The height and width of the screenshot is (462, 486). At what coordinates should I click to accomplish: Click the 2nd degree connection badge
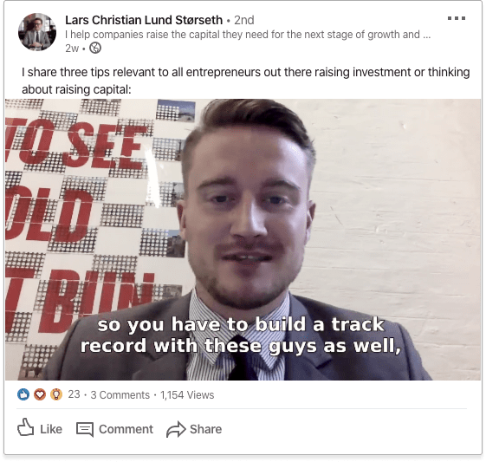[x=244, y=20]
